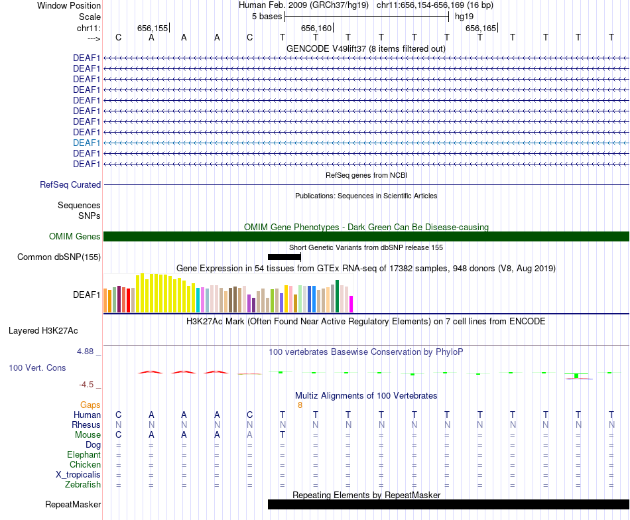Click the 656,160 position marker
This screenshot has width=630, height=520.
317,28
